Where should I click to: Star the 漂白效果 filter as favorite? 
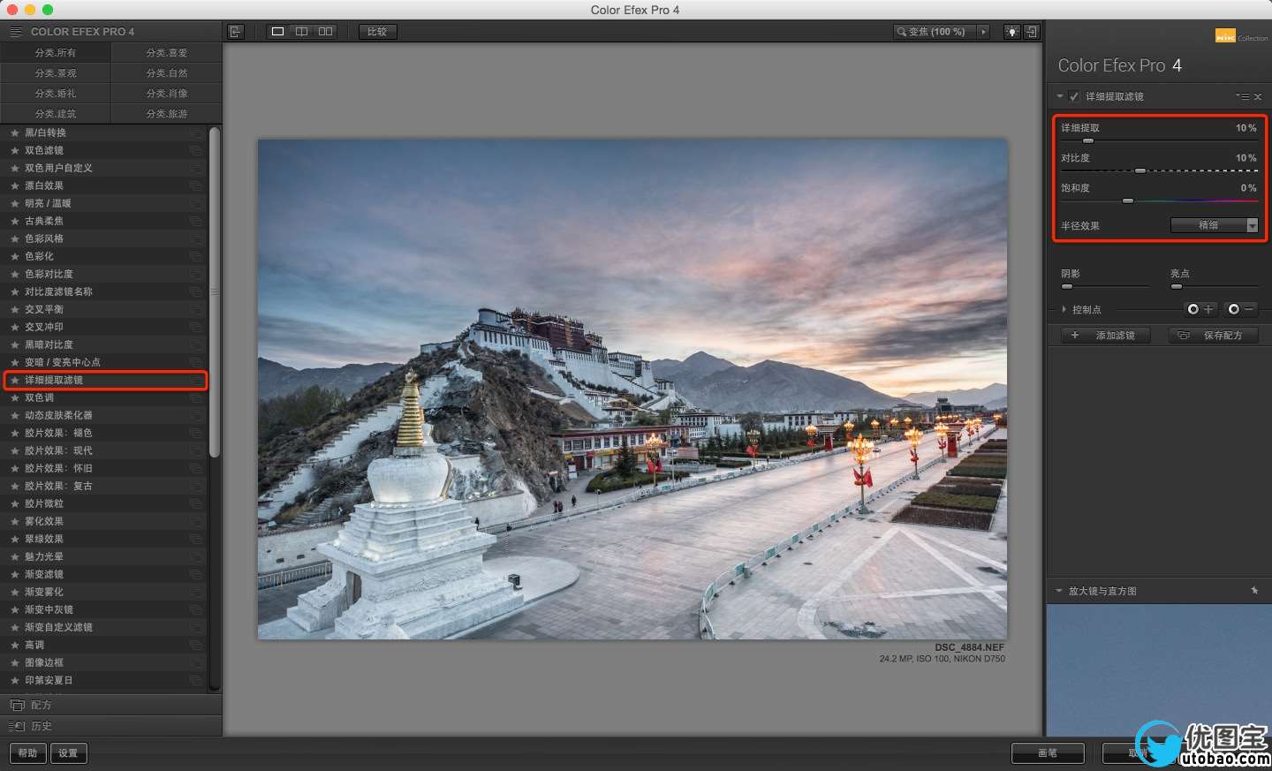point(15,185)
